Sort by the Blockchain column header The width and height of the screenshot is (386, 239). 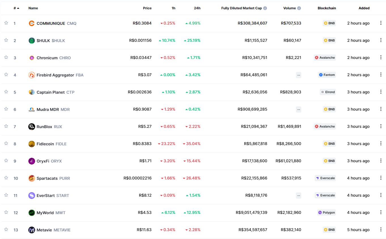[327, 8]
